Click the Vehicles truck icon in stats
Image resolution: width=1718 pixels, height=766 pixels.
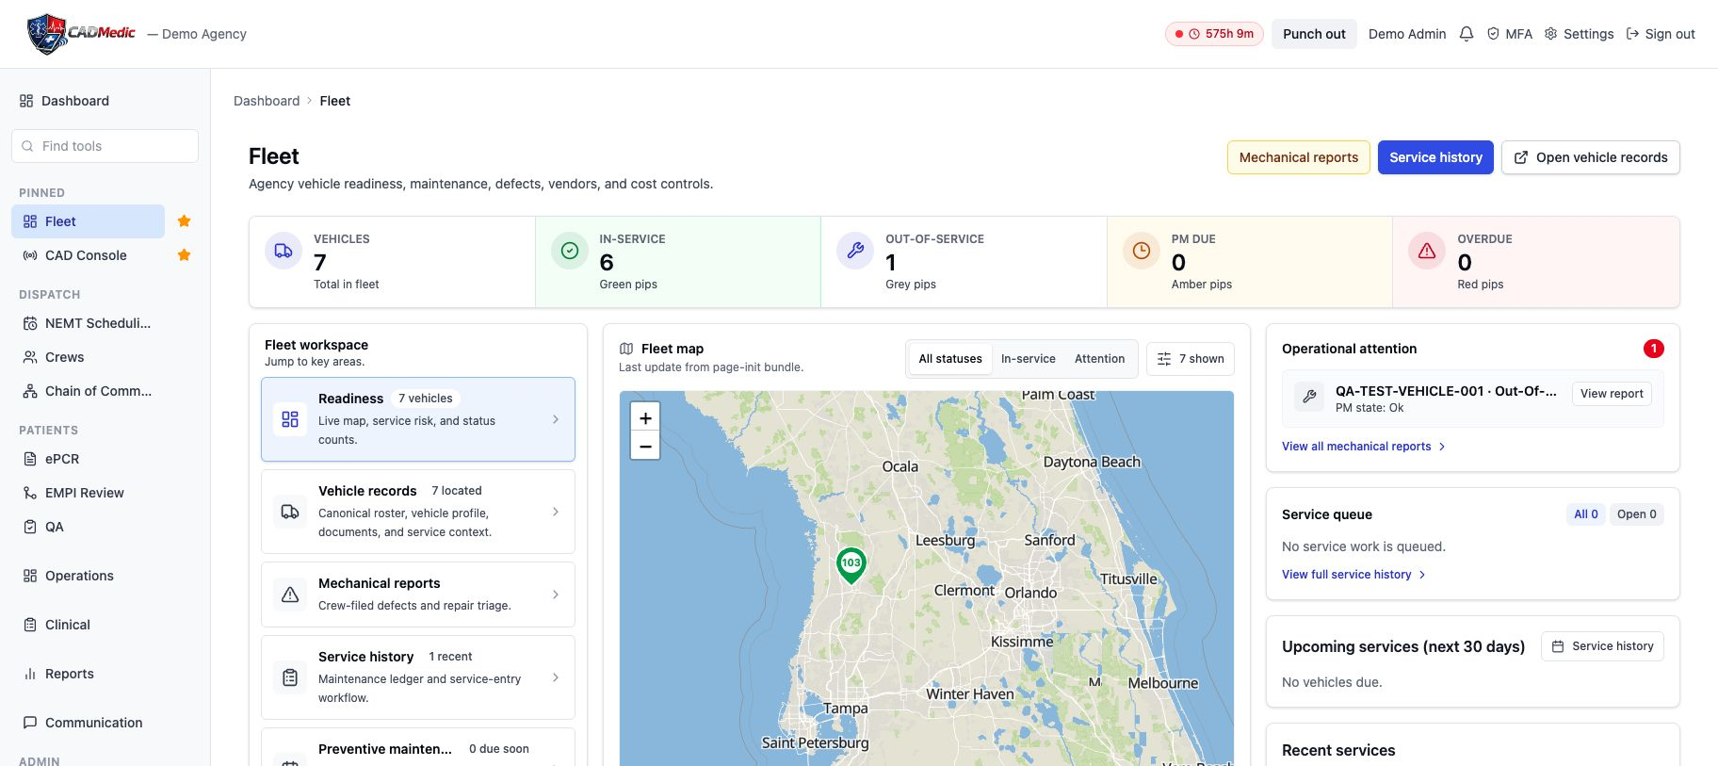click(x=284, y=251)
